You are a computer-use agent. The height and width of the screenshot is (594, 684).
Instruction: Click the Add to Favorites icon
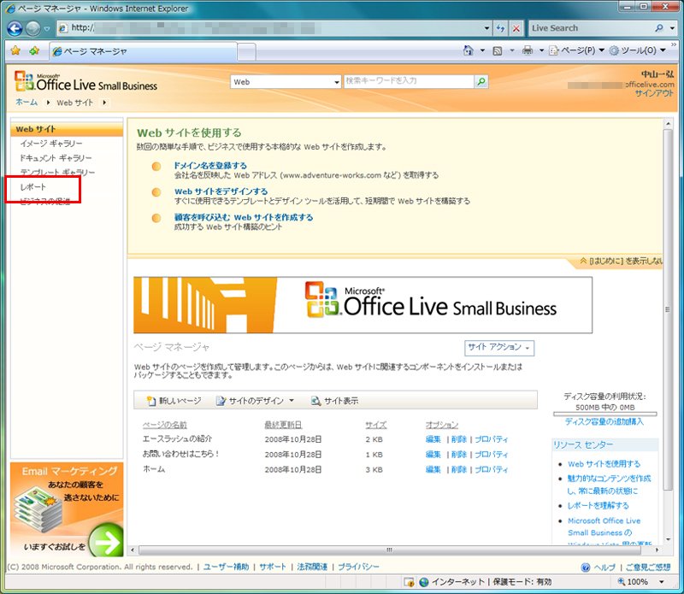(x=34, y=50)
